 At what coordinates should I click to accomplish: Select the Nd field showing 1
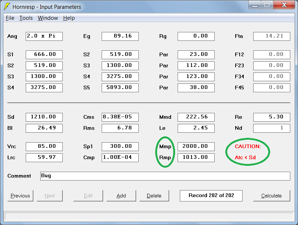272,128
